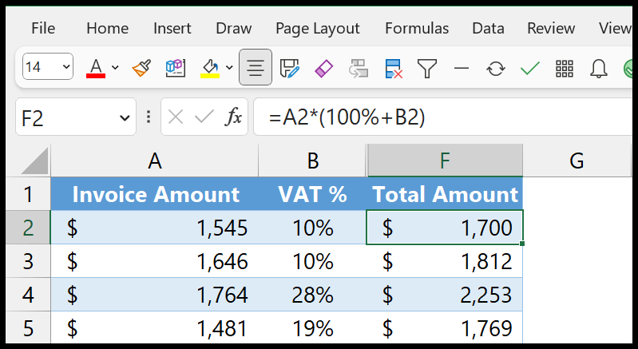This screenshot has width=638, height=349.
Task: Click the cell containing 1,646
Action: 155,261
